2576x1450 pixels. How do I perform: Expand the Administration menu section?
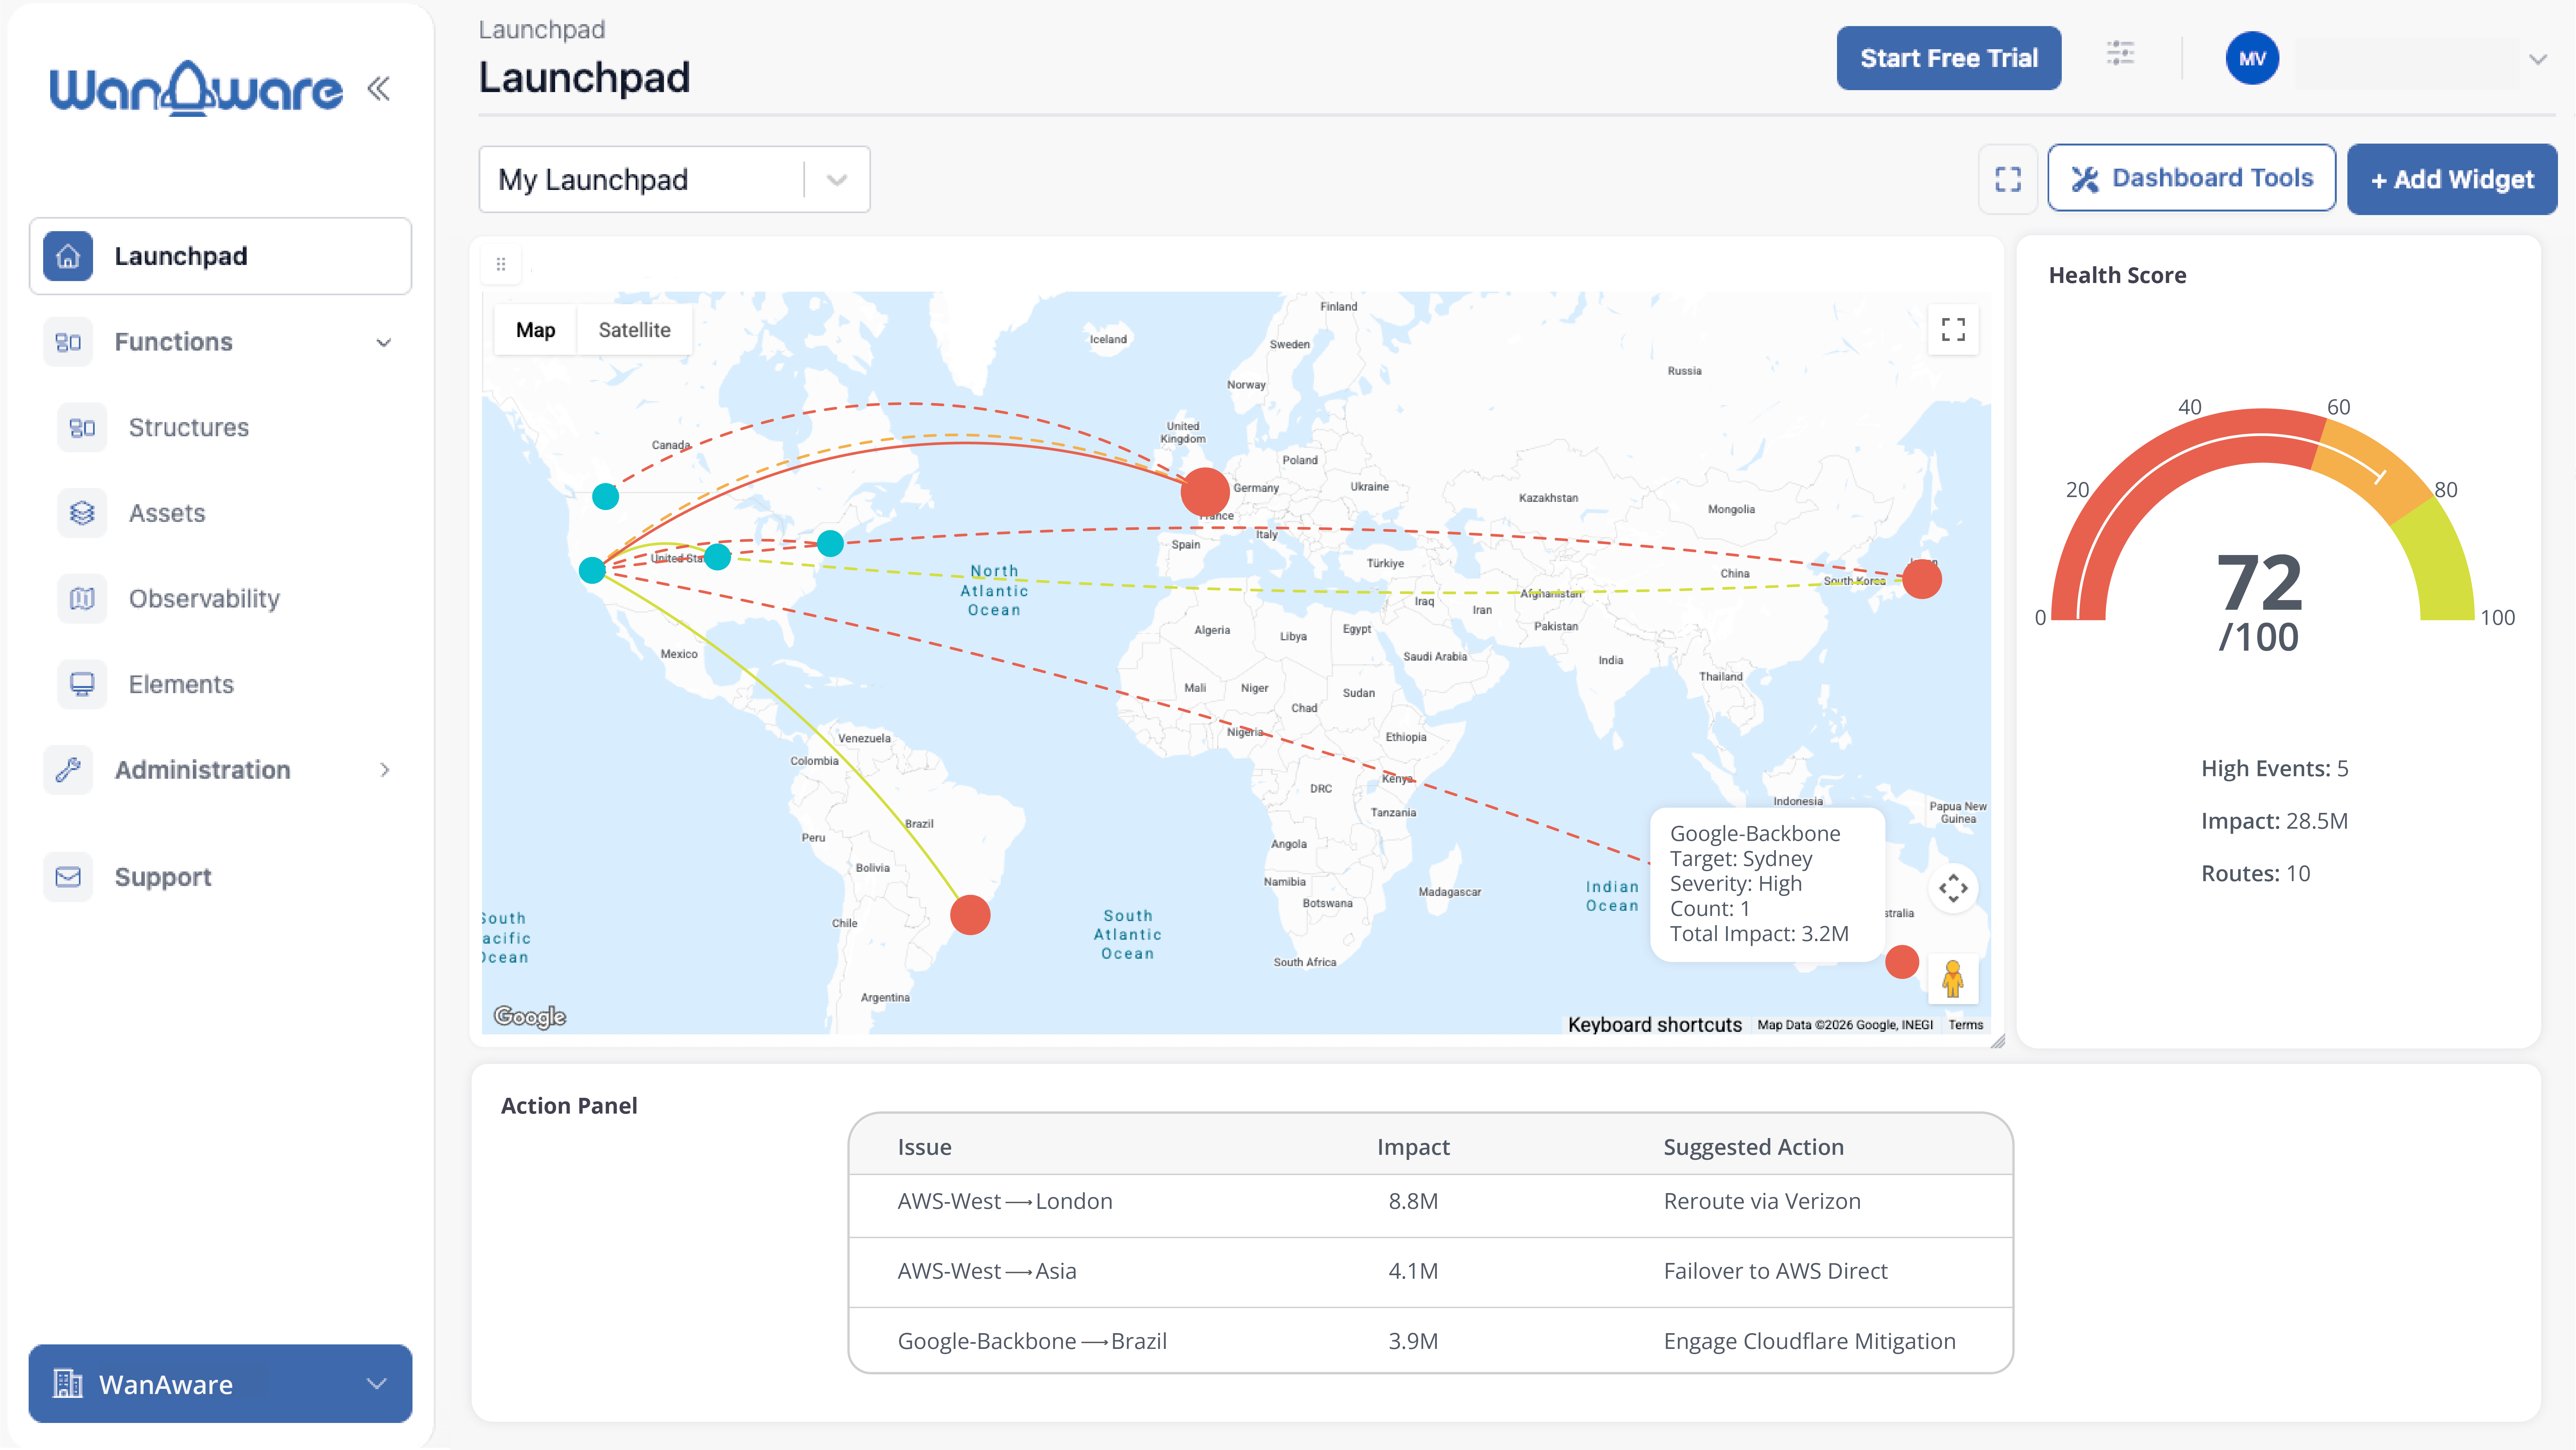[384, 770]
